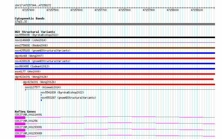Select the red dgv422e201 variant bar

pyautogui.click(x=114, y=79)
